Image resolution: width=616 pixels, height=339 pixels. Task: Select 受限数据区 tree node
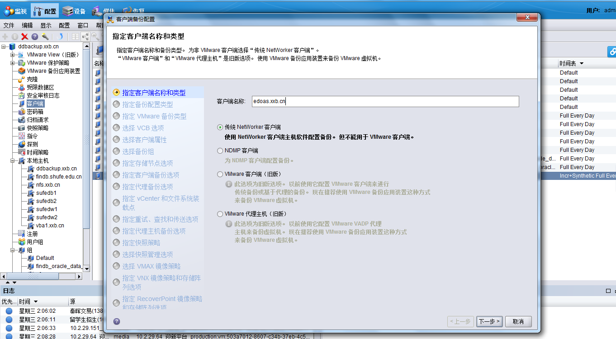(x=40, y=87)
